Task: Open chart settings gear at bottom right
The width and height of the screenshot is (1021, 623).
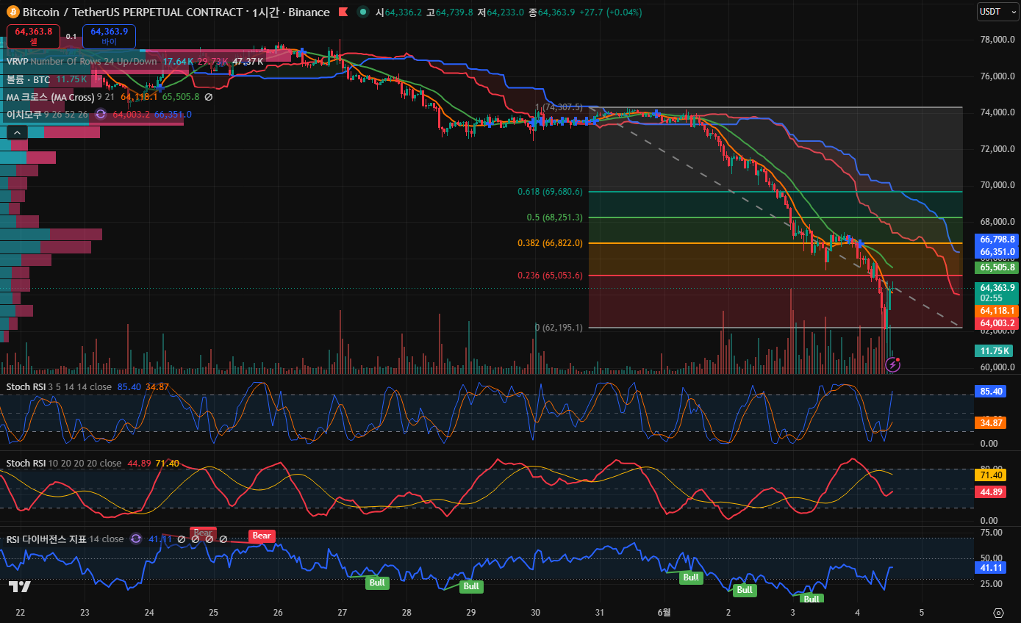Action: click(997, 613)
